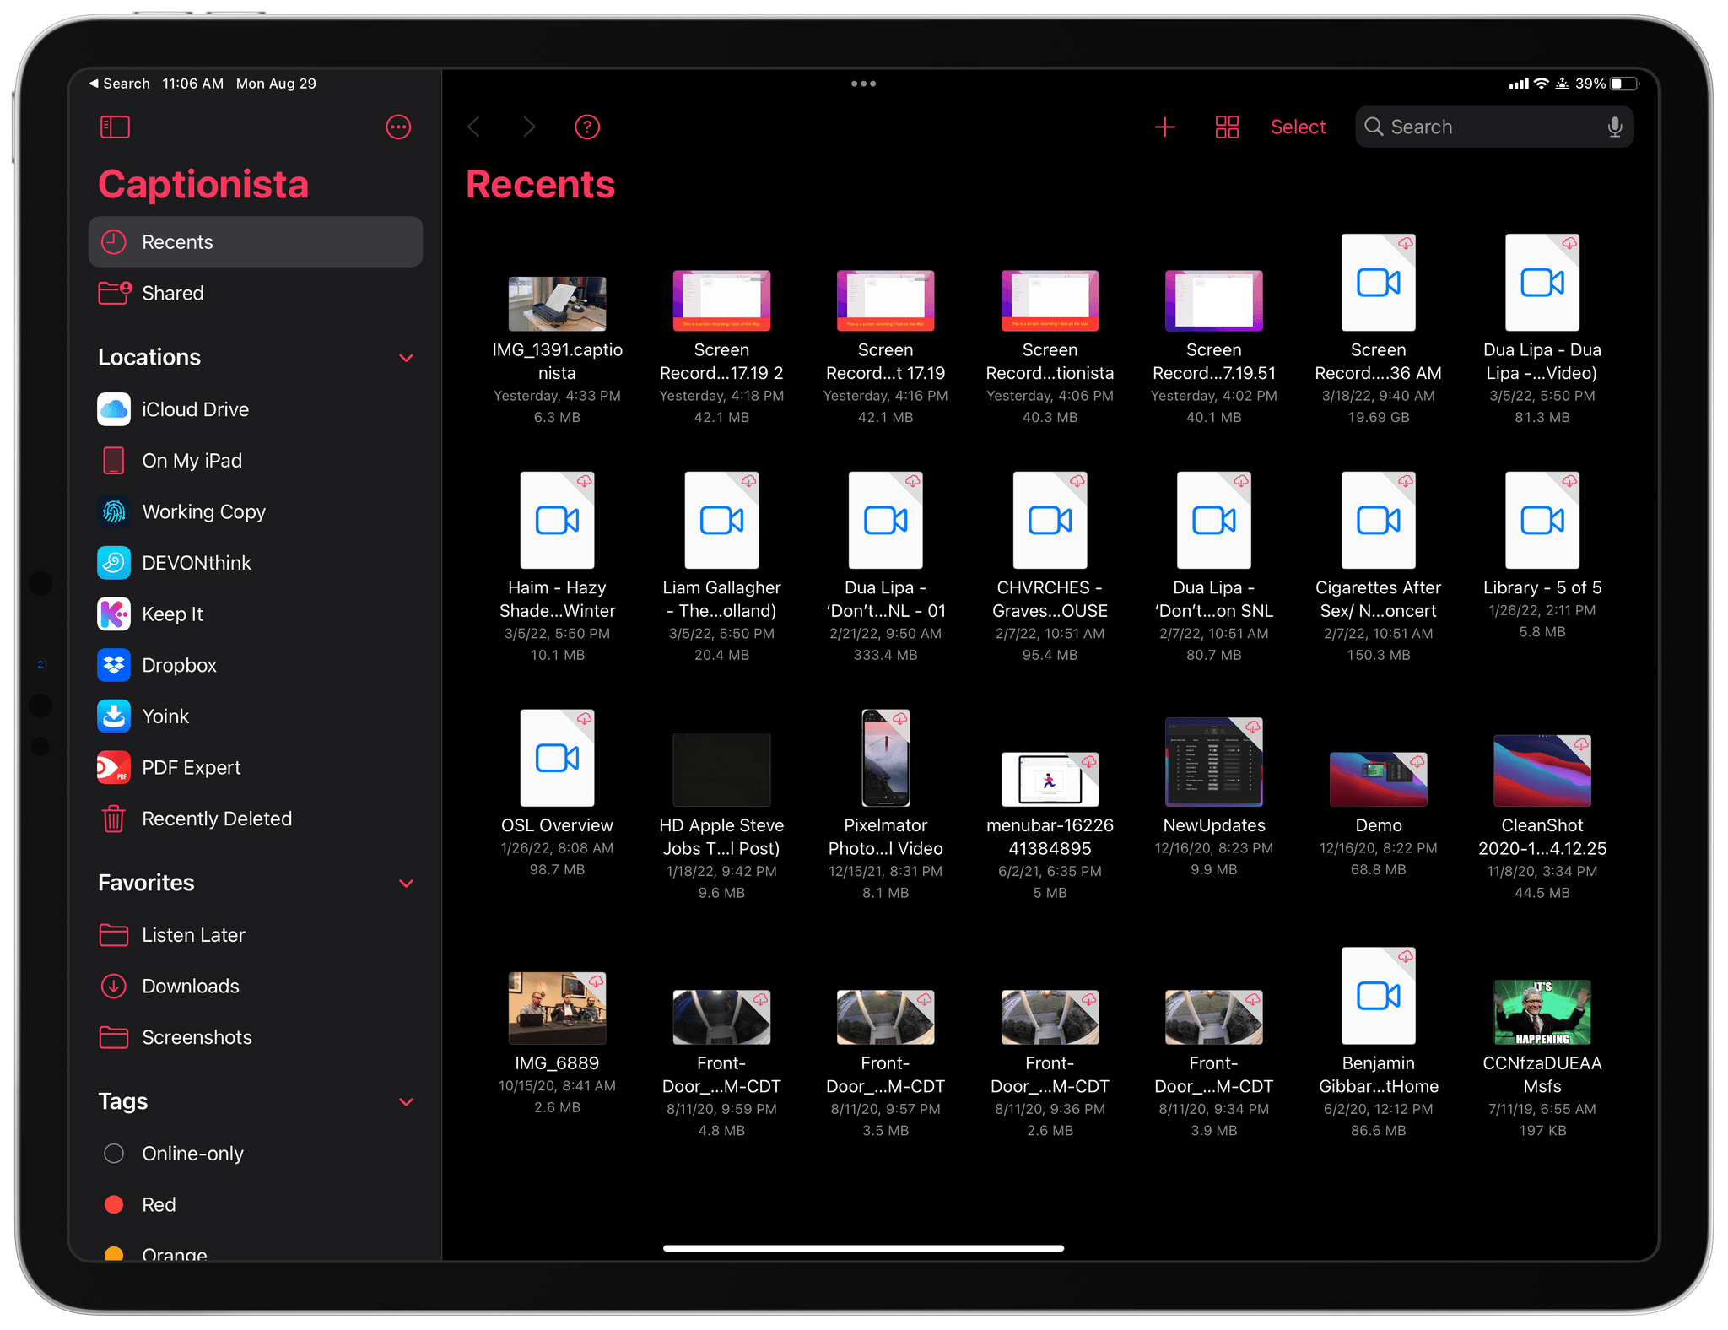Open the 19.69 GB screen recording
Viewport: 1728px width, 1330px height.
(x=1378, y=330)
